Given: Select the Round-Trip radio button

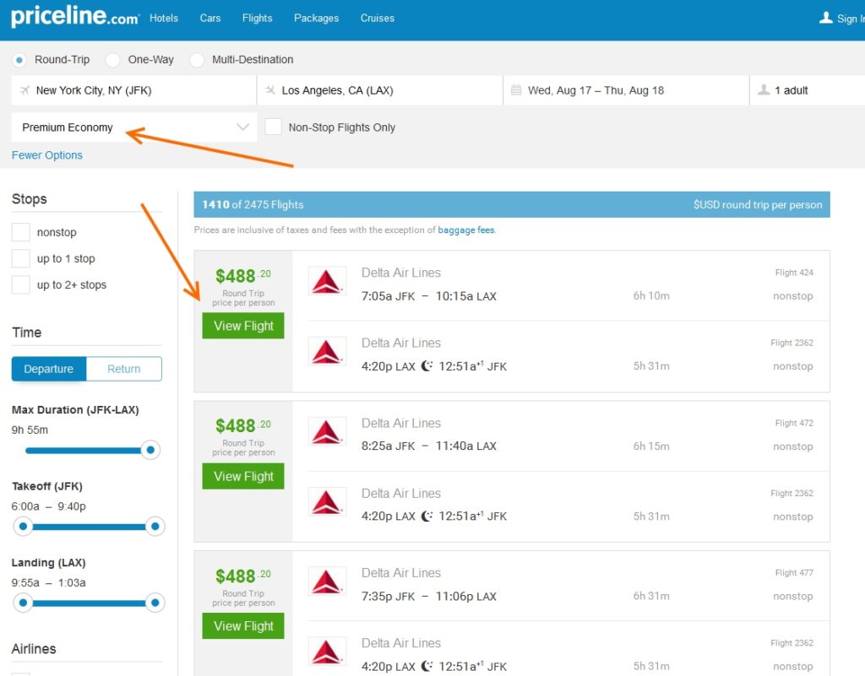Looking at the screenshot, I should [x=18, y=60].
